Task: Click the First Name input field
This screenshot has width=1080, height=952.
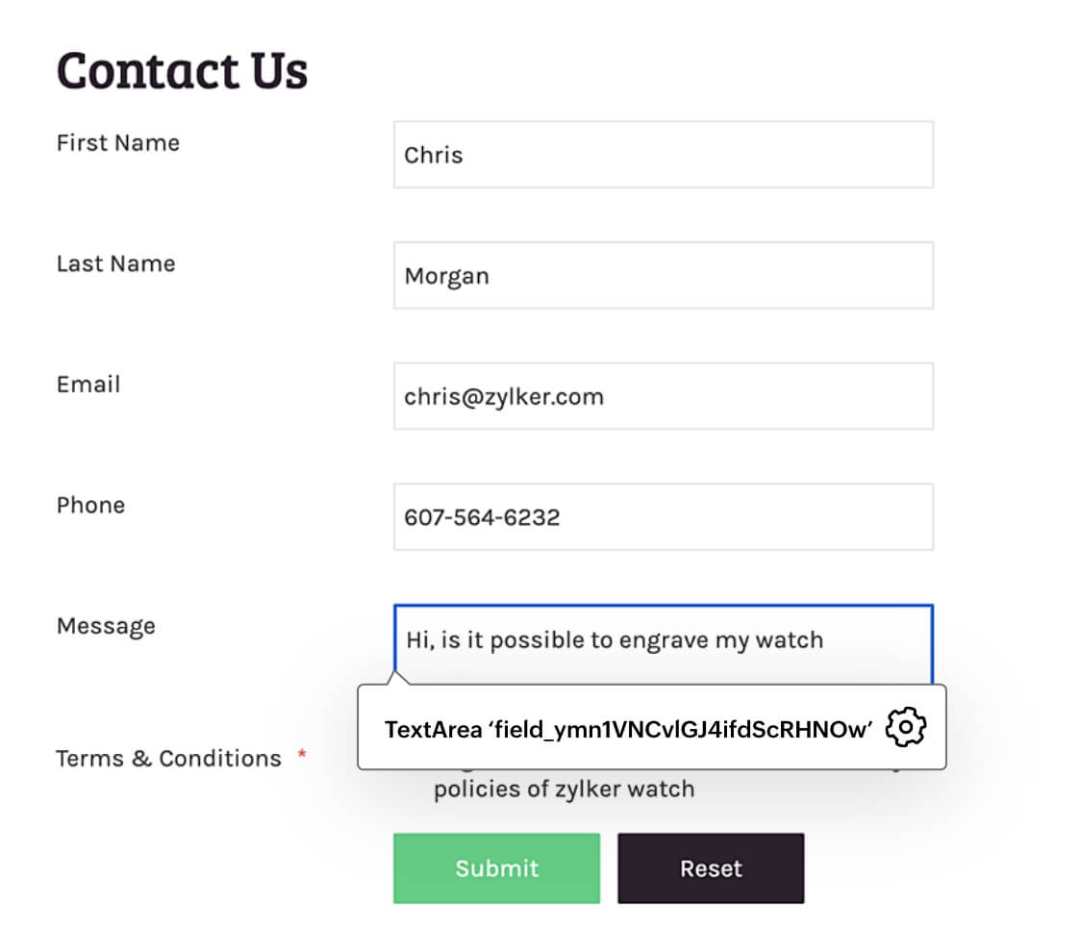Action: tap(663, 155)
